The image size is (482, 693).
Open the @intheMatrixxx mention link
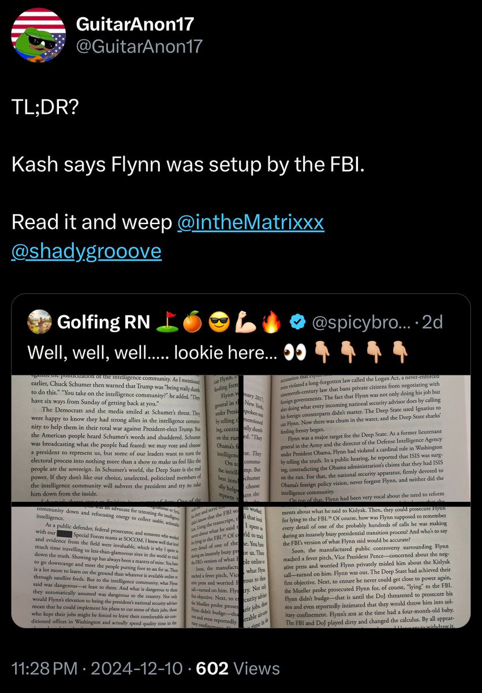point(251,223)
